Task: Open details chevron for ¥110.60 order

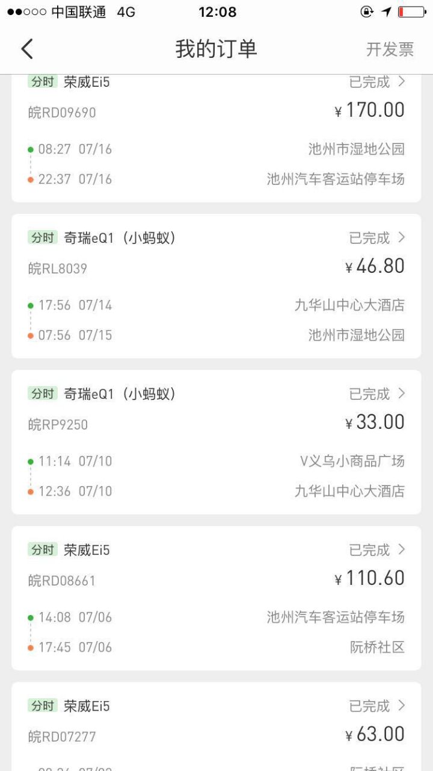Action: (x=402, y=549)
